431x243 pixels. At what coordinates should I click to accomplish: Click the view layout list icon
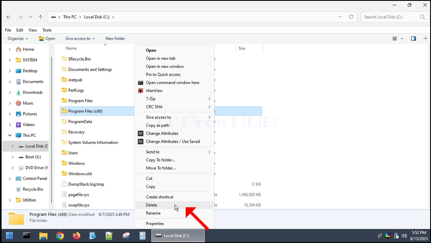395,38
